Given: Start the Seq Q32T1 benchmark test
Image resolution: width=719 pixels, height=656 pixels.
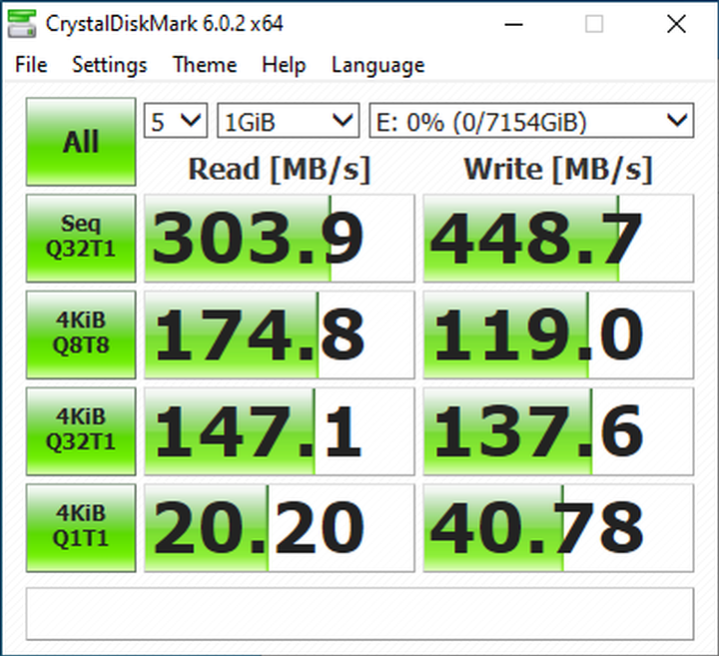Looking at the screenshot, I should pos(80,240).
